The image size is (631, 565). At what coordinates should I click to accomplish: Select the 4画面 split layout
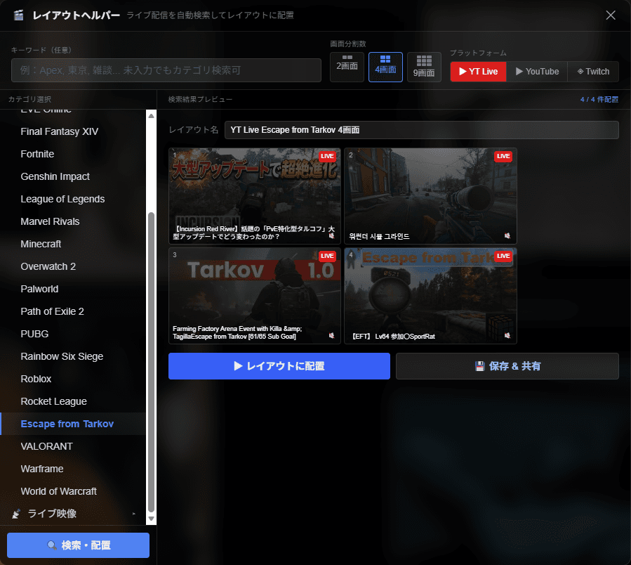point(385,67)
